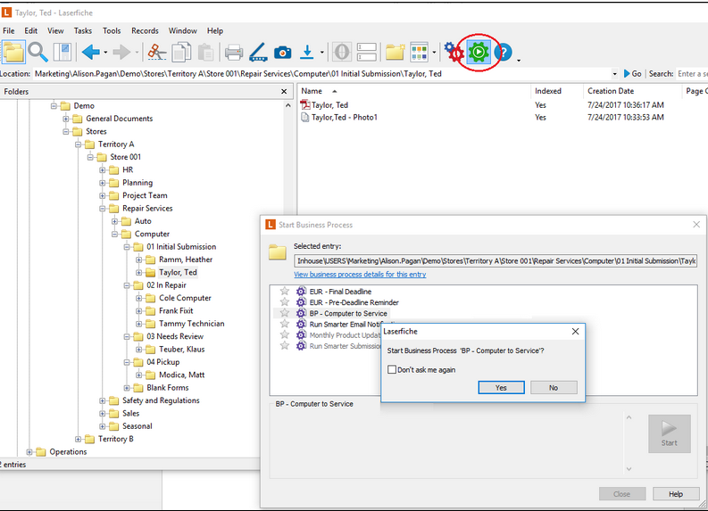Open the snapshot camera tool
Viewport: 708px width, 511px height.
click(x=283, y=53)
